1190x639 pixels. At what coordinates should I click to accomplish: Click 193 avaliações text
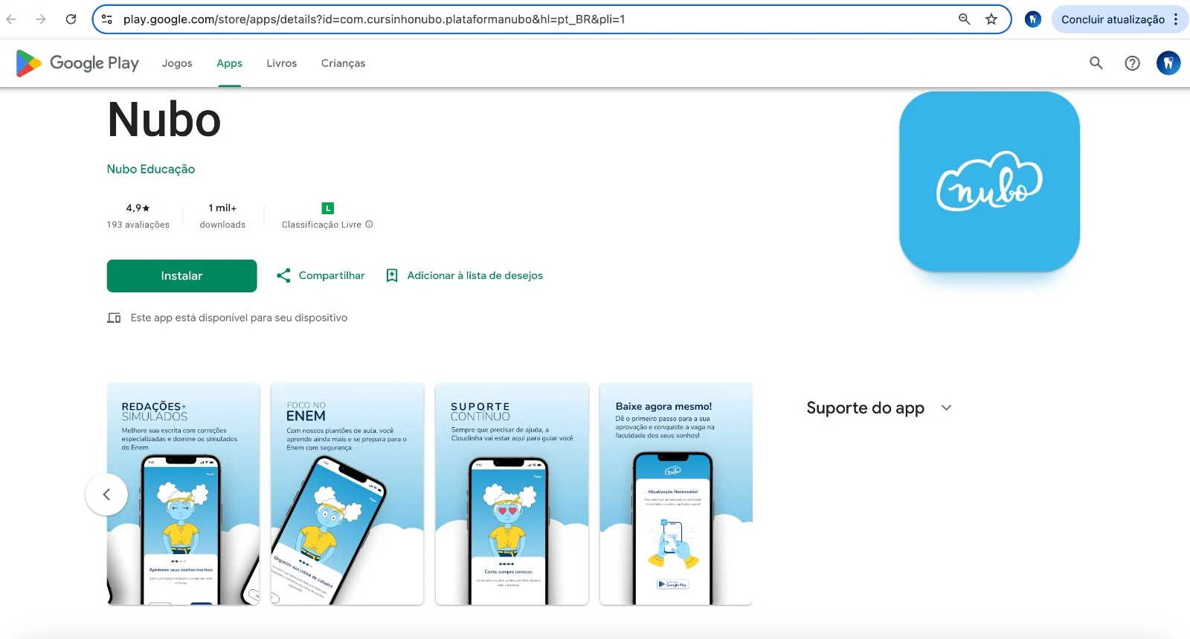138,225
